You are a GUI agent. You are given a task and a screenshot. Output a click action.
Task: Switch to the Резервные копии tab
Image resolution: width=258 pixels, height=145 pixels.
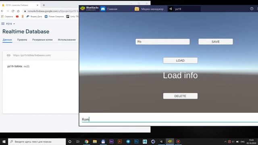coord(42,40)
